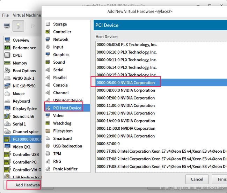Choose USB Host Device hardware type

67,100
